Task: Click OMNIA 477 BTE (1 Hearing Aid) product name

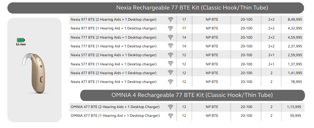Action: point(115,116)
